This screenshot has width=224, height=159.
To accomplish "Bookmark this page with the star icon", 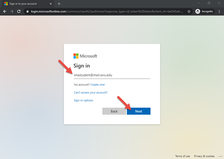I will (189, 11).
